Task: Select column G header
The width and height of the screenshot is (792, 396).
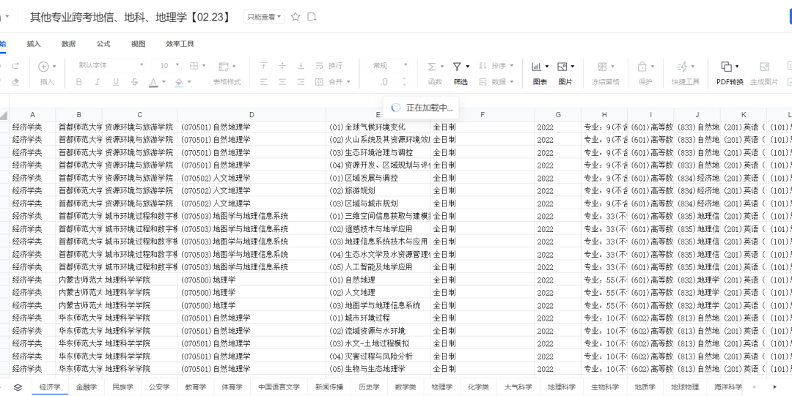Action: [x=558, y=115]
